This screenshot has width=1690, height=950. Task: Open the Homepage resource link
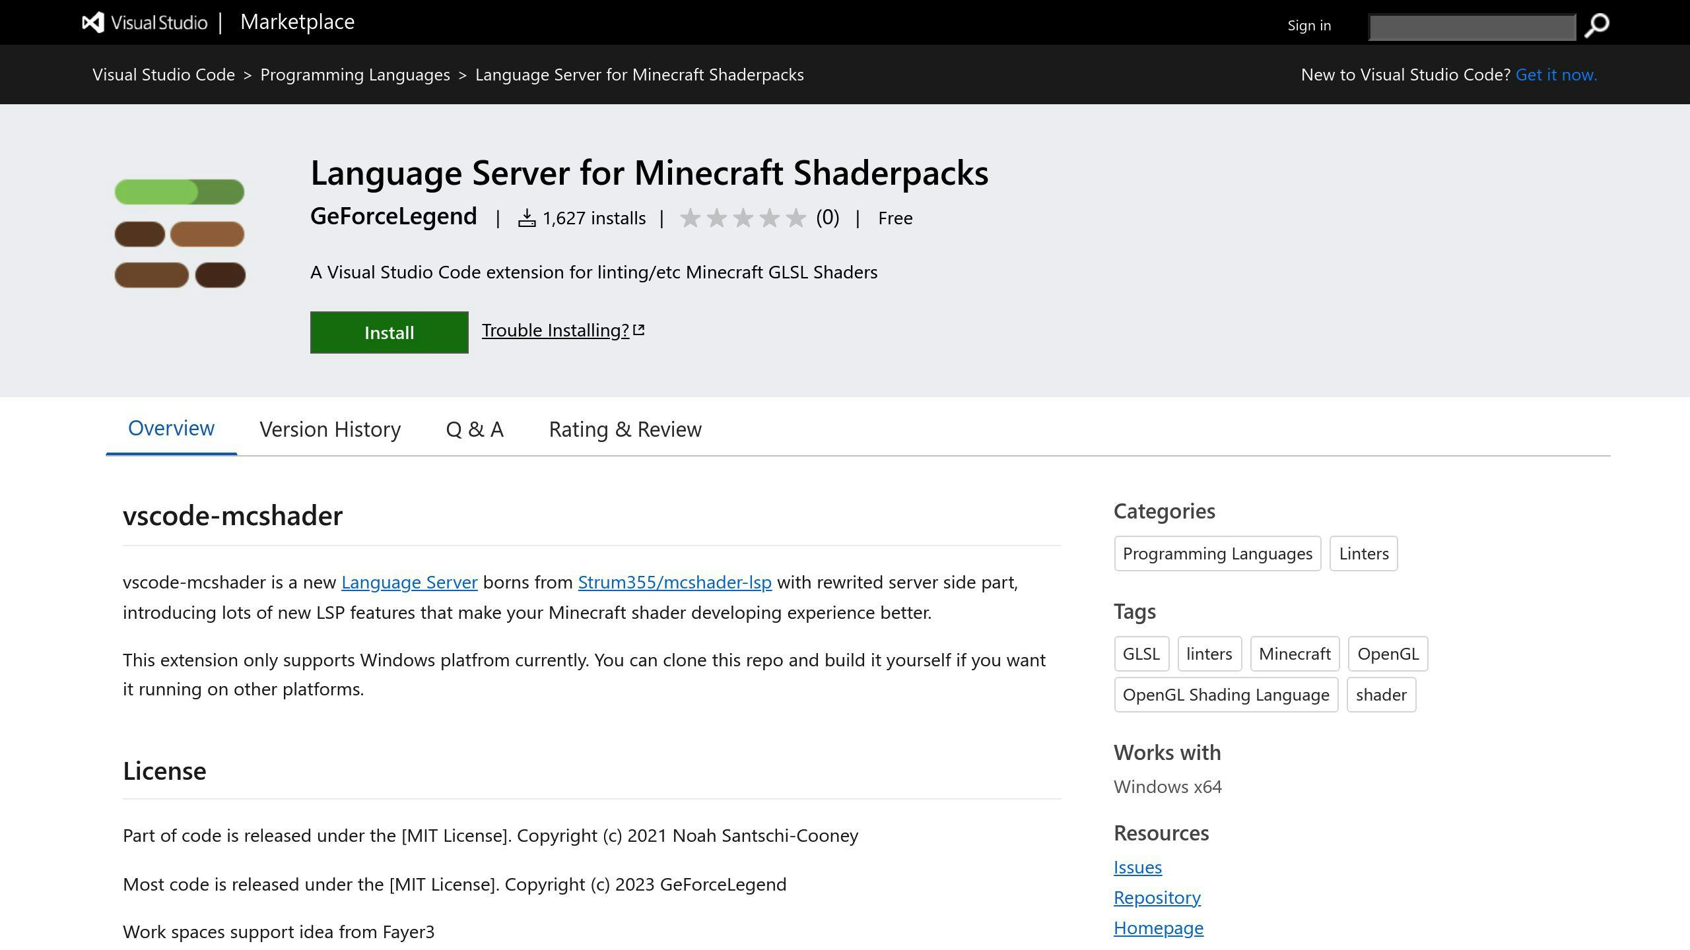1159,928
